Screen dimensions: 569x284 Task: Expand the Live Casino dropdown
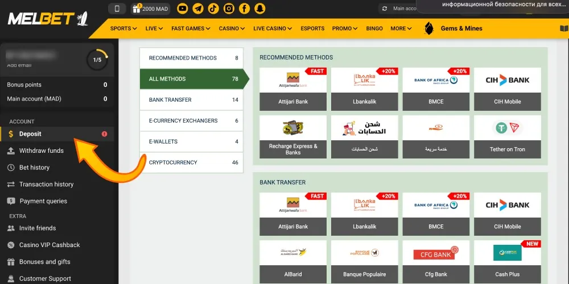click(273, 28)
